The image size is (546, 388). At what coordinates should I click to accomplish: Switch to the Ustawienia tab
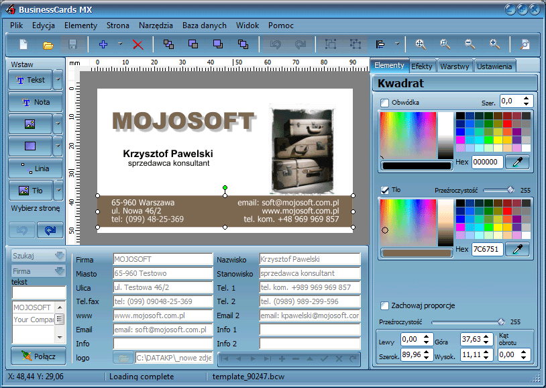[494, 66]
